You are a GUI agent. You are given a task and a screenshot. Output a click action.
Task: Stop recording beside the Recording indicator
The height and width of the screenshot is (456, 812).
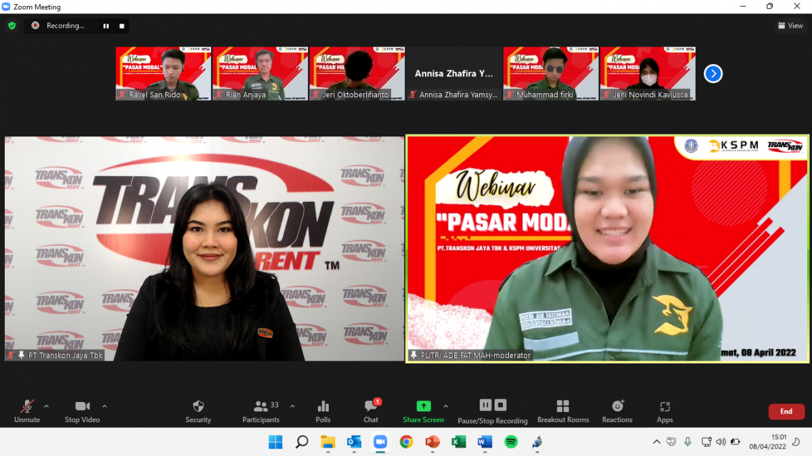[x=122, y=26]
